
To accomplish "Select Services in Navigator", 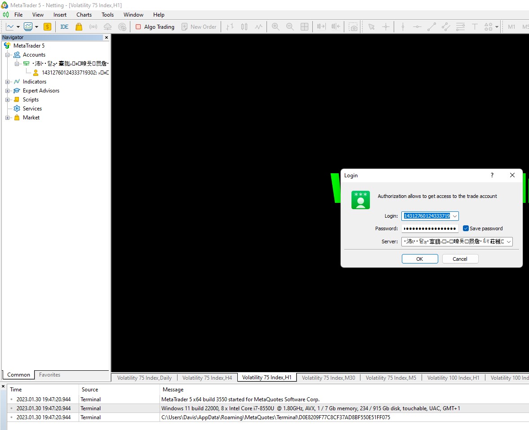I will coord(32,109).
